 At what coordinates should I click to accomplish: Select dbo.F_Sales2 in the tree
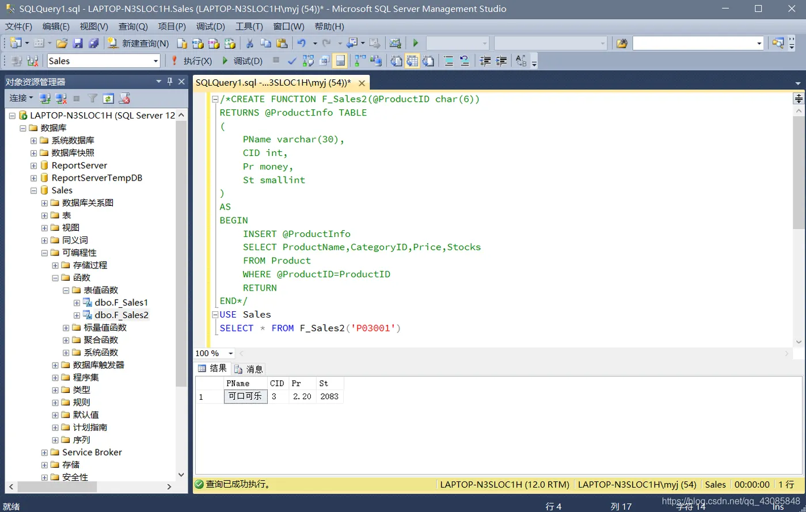pyautogui.click(x=121, y=315)
